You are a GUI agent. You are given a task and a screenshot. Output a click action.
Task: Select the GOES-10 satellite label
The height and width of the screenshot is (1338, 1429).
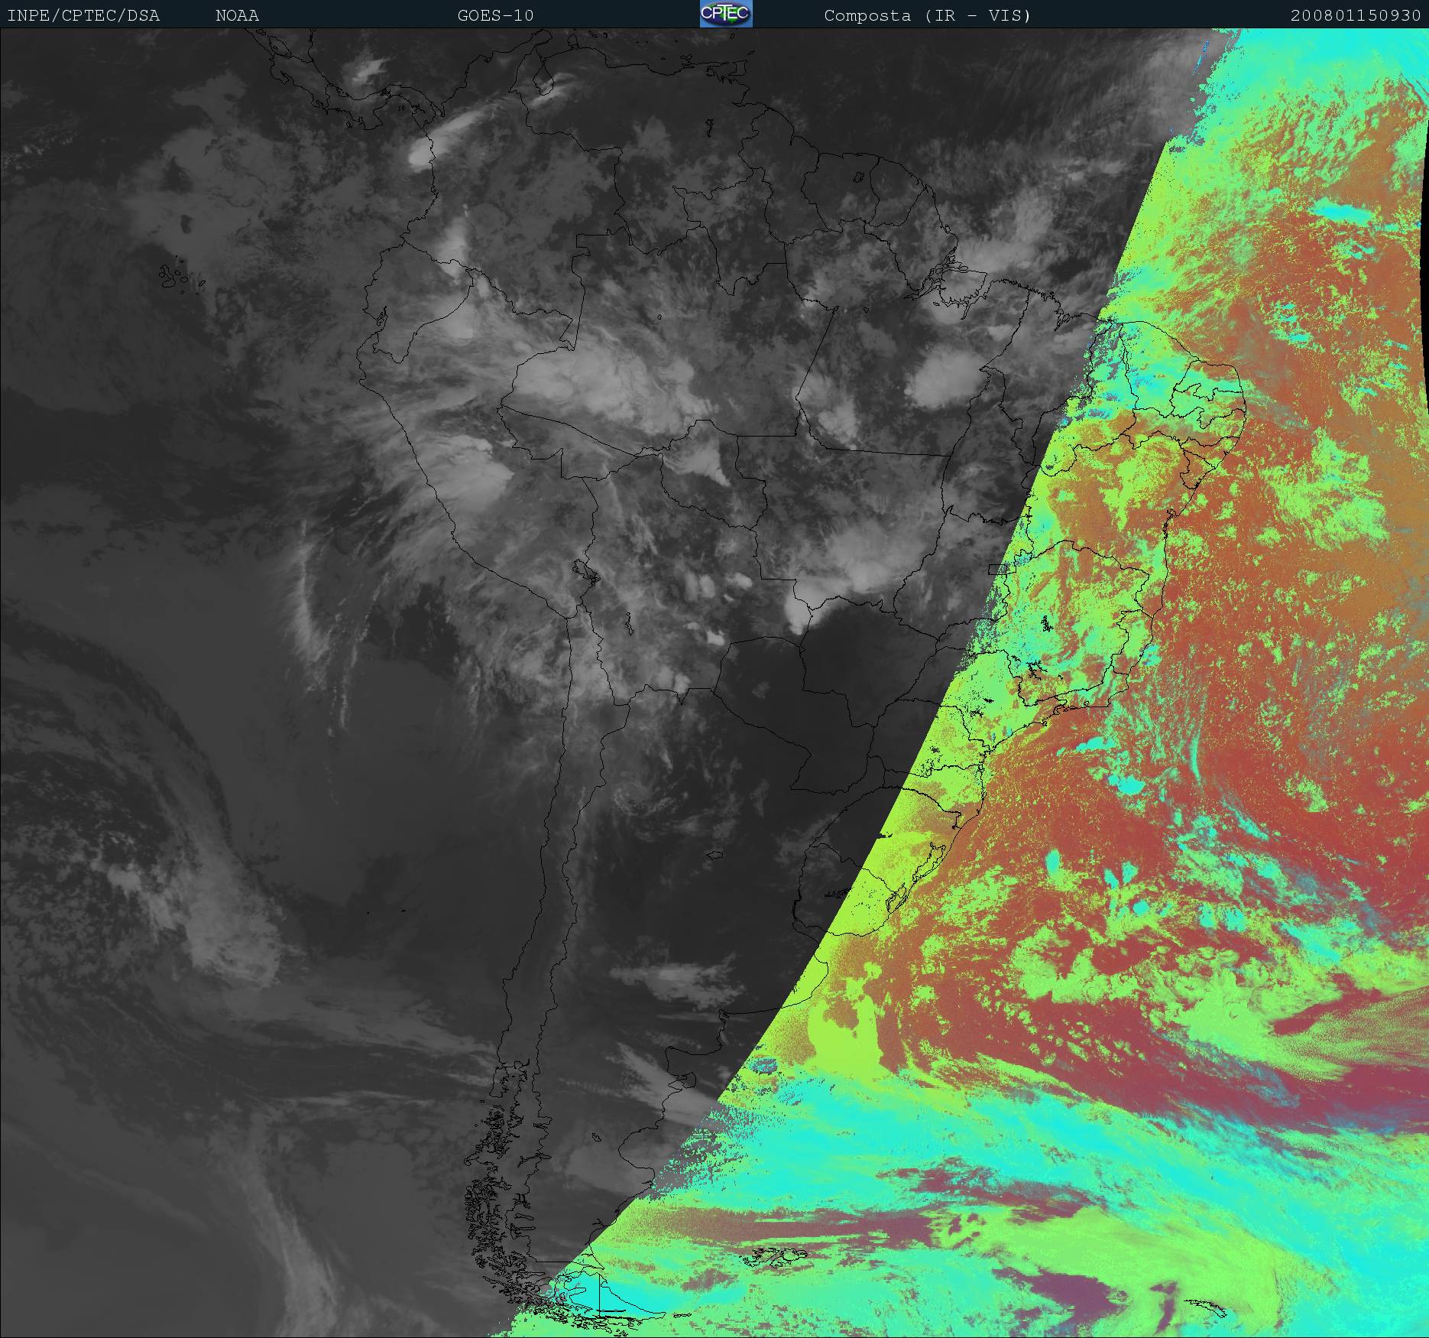(x=495, y=15)
